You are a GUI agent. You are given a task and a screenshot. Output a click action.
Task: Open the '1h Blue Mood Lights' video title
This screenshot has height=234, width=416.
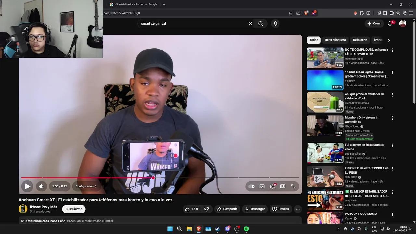coord(366,74)
